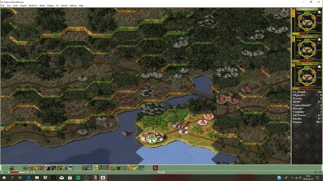Open the Help menu
This screenshot has width=323, height=181.
(x=81, y=6)
